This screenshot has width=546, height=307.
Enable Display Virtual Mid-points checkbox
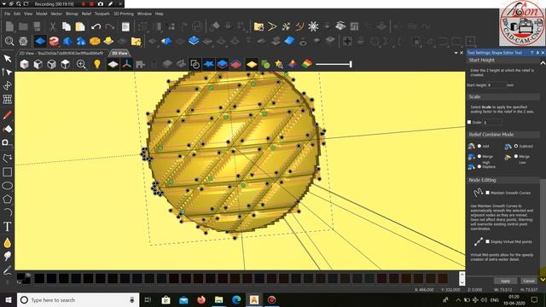487,241
